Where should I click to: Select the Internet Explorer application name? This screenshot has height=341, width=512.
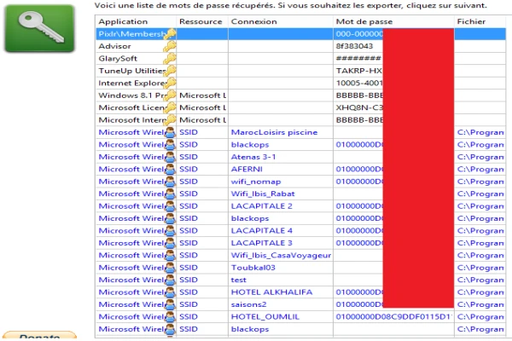[x=131, y=84]
